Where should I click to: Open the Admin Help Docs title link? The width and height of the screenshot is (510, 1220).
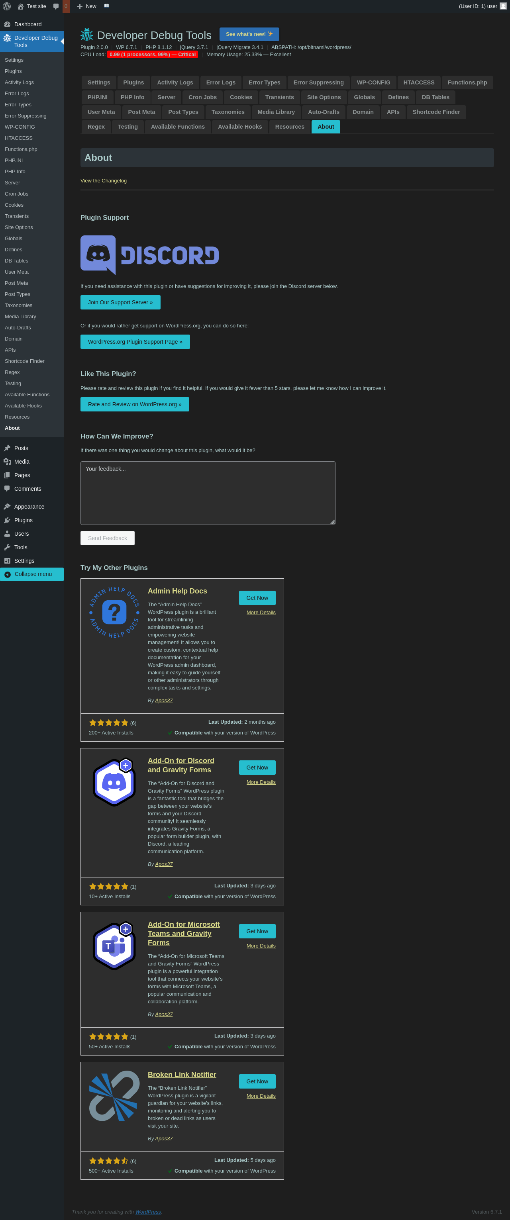click(x=177, y=591)
